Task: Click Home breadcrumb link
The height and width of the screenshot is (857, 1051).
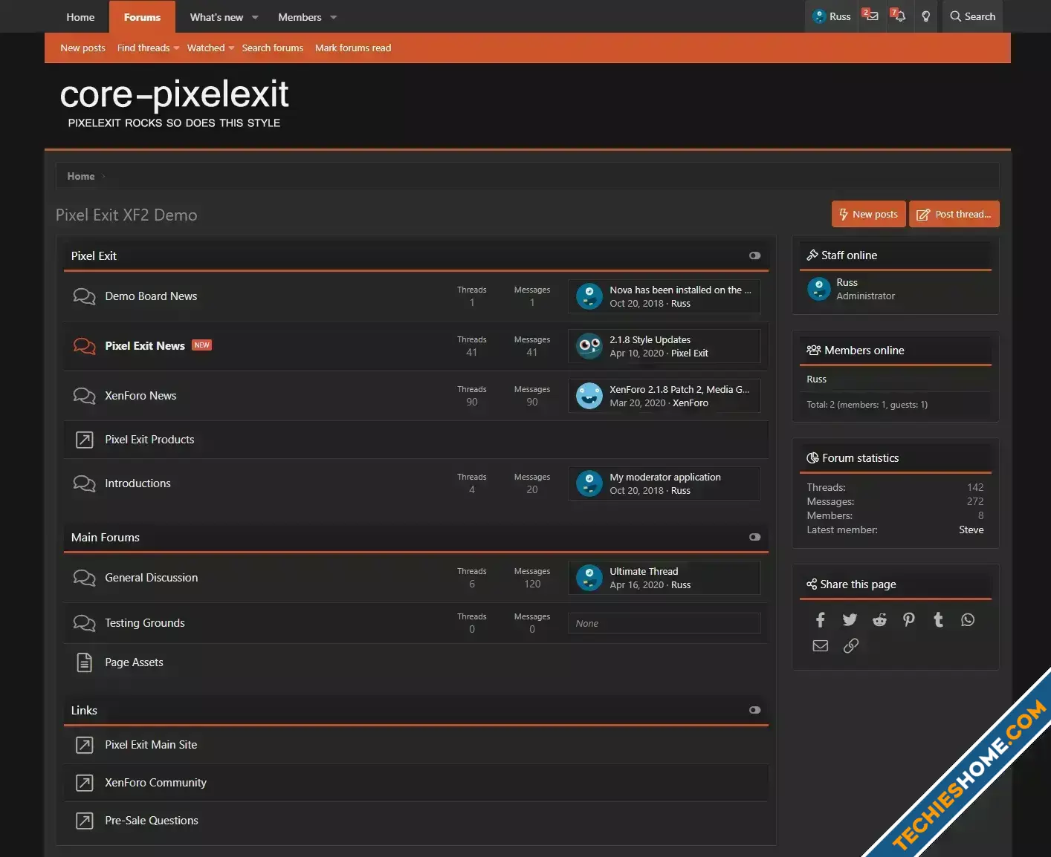Action: point(81,176)
